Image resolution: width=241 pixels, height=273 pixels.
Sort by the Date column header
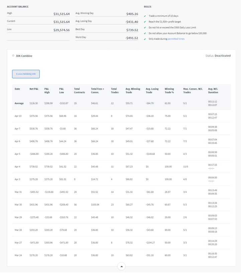17,89
